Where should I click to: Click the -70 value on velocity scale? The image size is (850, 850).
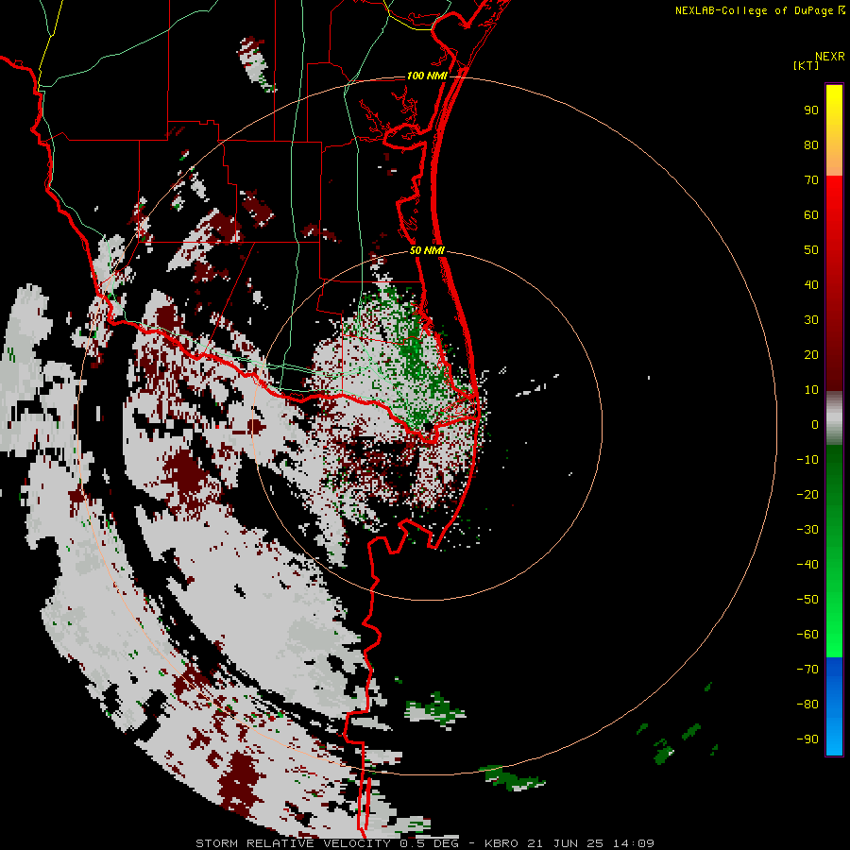807,670
